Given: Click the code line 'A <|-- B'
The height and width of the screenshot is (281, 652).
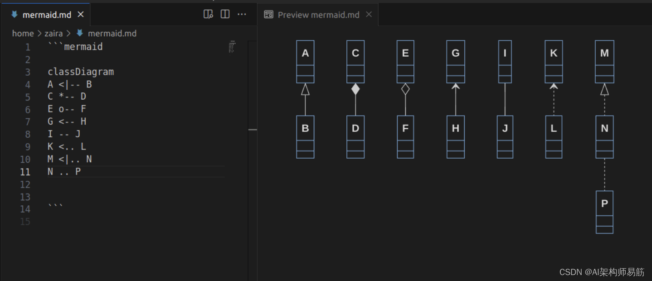Looking at the screenshot, I should 70,84.
